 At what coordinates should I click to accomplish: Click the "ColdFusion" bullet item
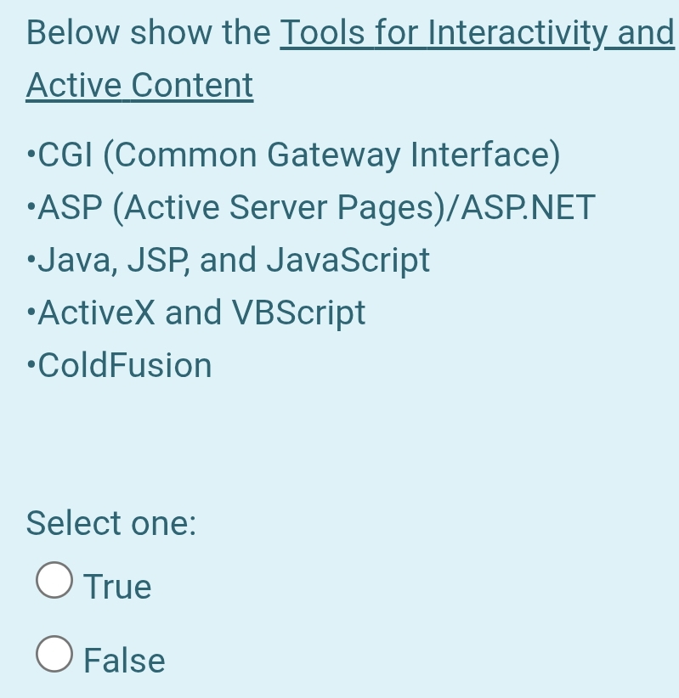click(125, 365)
